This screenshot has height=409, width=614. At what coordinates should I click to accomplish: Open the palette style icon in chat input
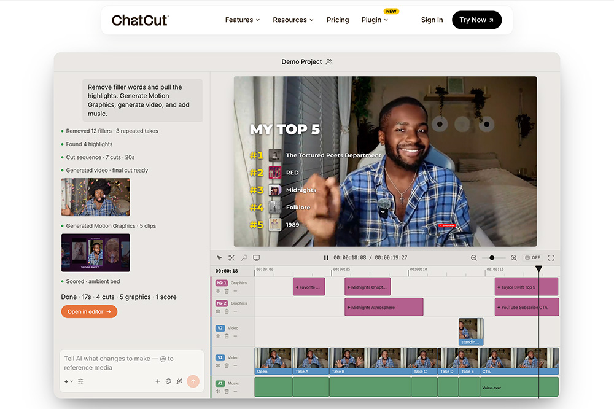pyautogui.click(x=168, y=381)
